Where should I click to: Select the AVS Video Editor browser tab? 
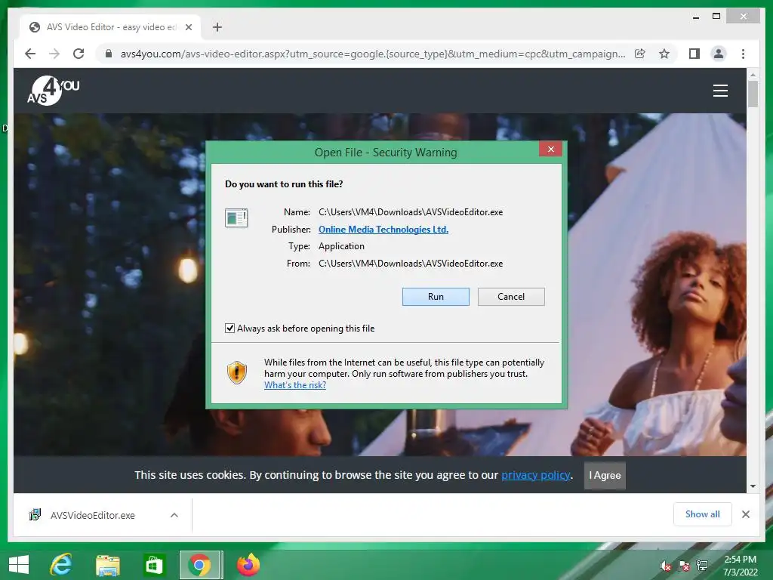click(110, 27)
